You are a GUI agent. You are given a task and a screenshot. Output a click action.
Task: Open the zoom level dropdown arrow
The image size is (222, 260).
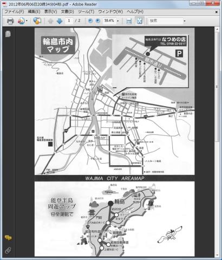[118, 21]
